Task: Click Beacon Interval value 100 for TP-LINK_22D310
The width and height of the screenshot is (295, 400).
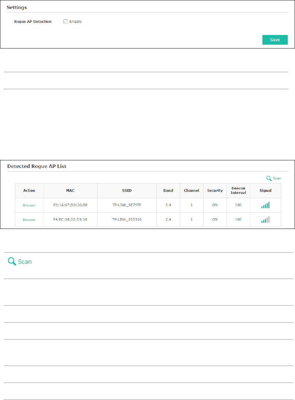Action: (x=238, y=219)
